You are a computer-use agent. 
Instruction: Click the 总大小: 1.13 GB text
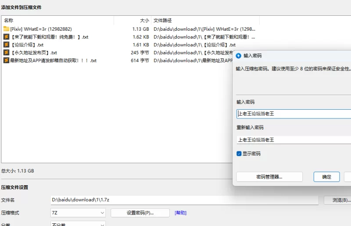pyautogui.click(x=18, y=171)
